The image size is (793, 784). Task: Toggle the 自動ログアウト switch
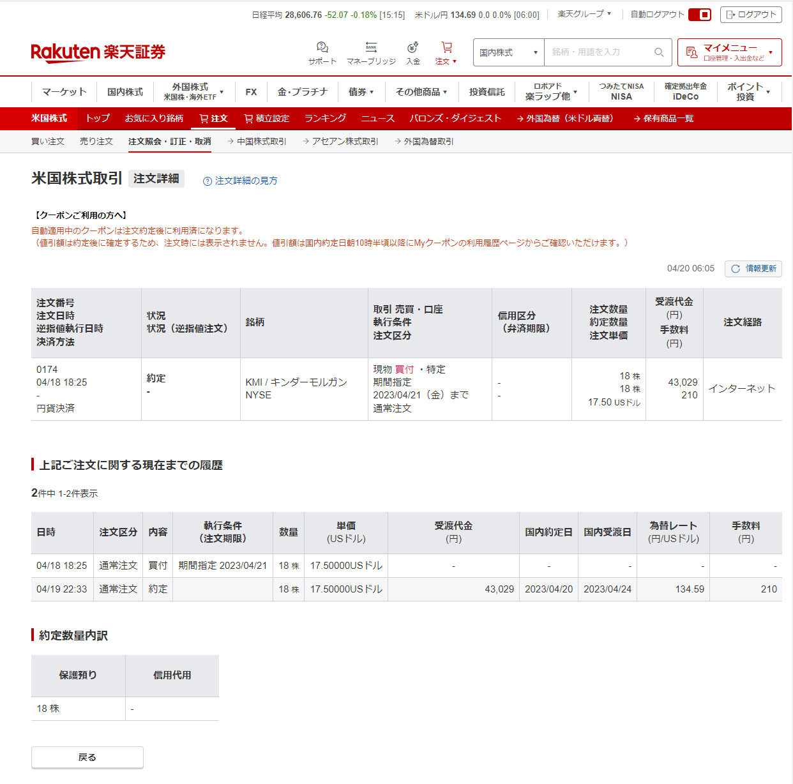coord(700,15)
